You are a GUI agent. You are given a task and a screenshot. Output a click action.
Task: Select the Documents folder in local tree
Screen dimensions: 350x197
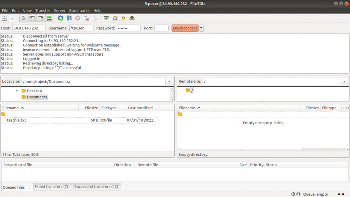(37, 97)
